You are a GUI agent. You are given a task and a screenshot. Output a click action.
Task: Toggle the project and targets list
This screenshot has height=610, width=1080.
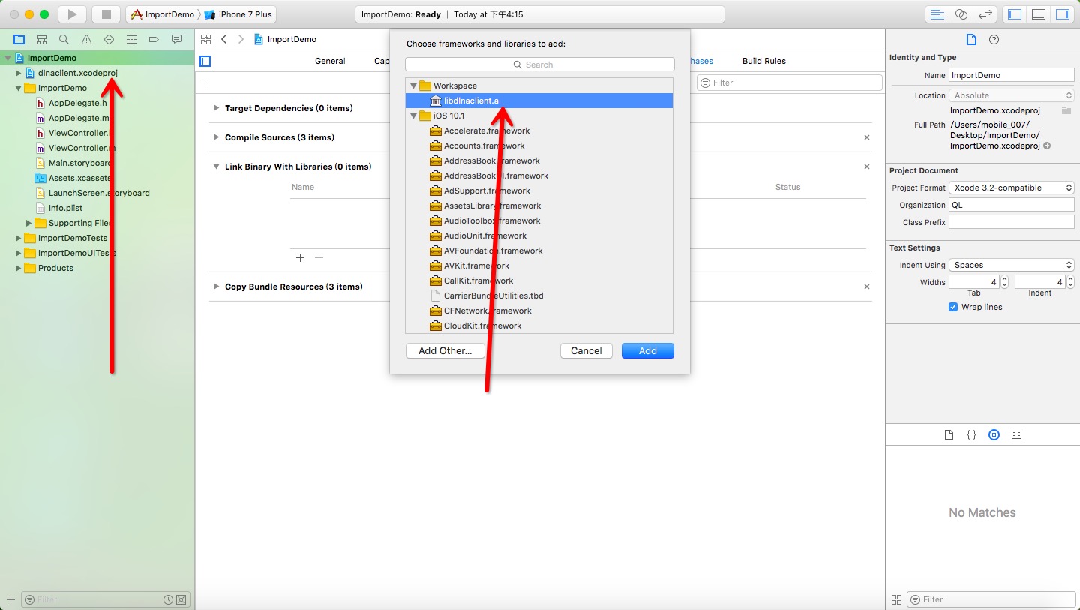[205, 61]
